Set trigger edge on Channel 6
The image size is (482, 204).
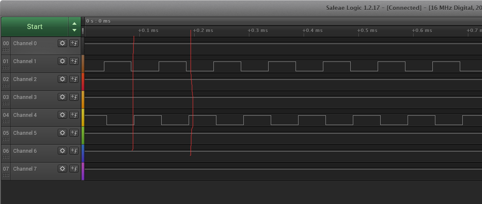pos(74,151)
